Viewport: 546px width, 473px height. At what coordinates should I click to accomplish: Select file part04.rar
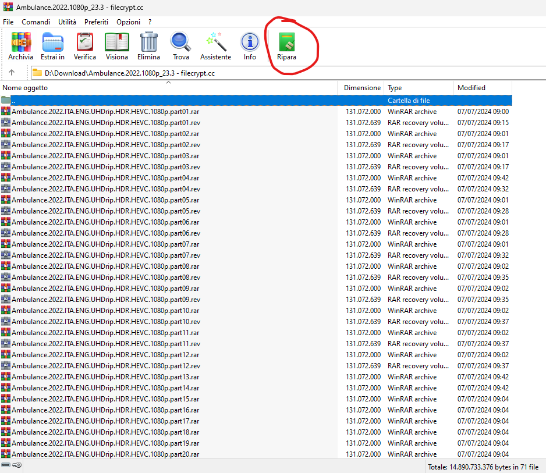click(256, 178)
